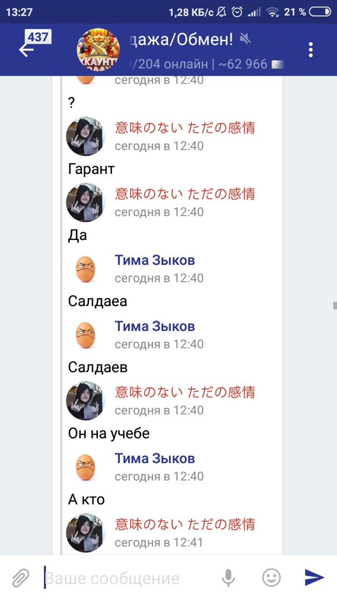Focus the 'Ваше сообщение' message field
Screen dimensions: 337x600
128,578
